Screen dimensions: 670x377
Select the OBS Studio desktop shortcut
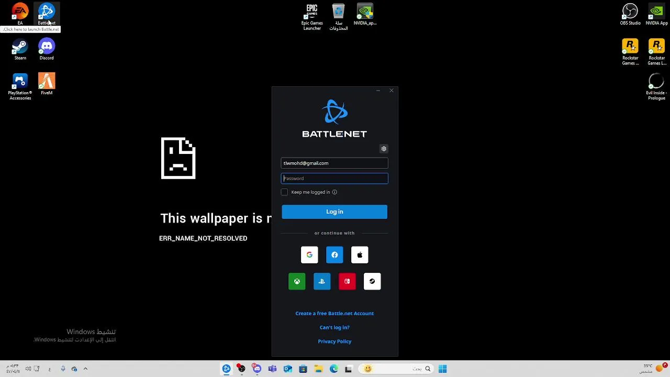(x=630, y=14)
